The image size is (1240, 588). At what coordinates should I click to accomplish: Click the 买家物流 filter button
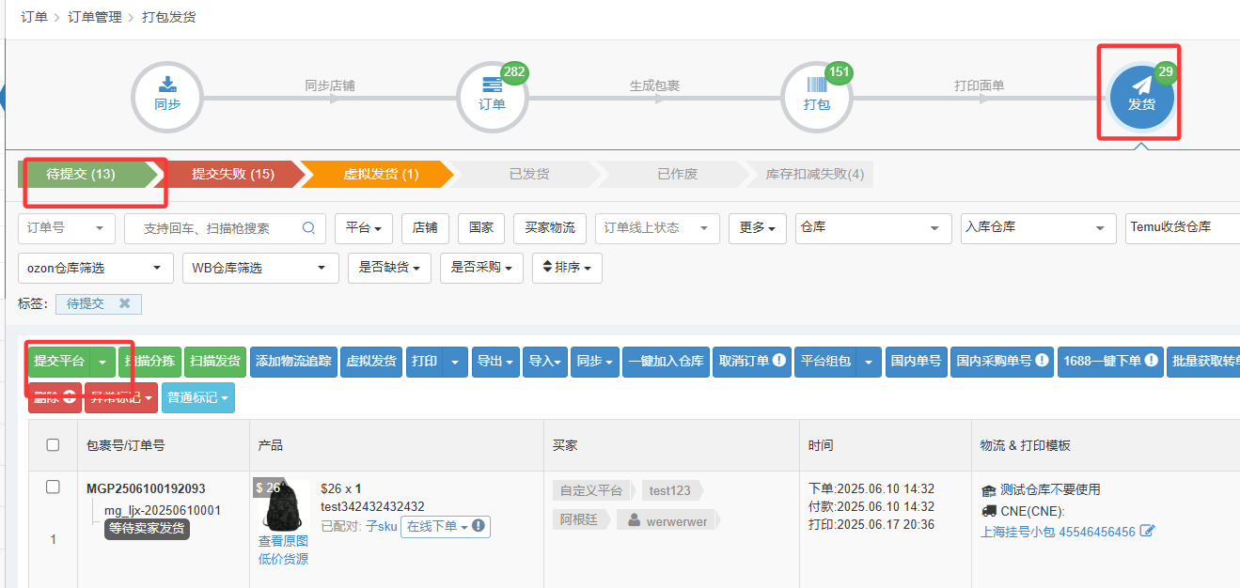pos(550,228)
